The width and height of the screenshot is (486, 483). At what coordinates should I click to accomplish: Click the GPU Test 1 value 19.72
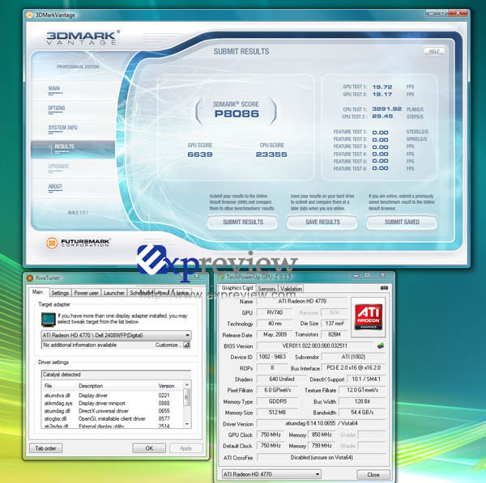[x=382, y=87]
